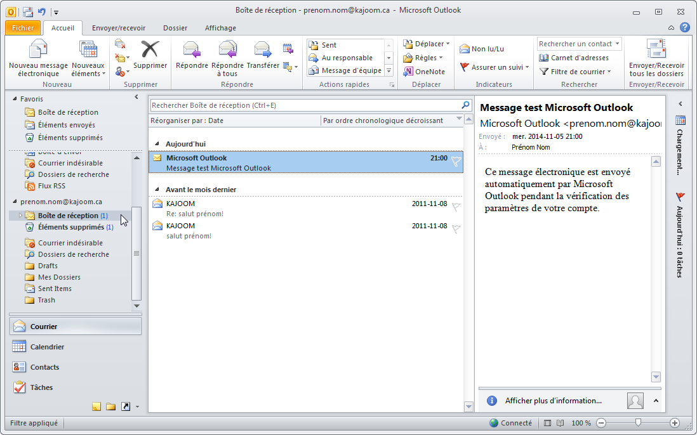The image size is (697, 435).
Task: Open Outlook Help question mark icon
Action: pos(684,27)
